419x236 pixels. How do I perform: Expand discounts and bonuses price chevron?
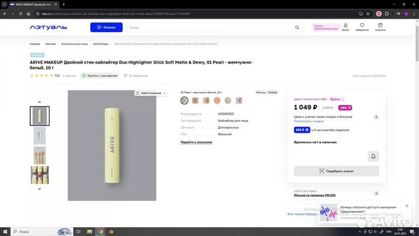coord(376,117)
